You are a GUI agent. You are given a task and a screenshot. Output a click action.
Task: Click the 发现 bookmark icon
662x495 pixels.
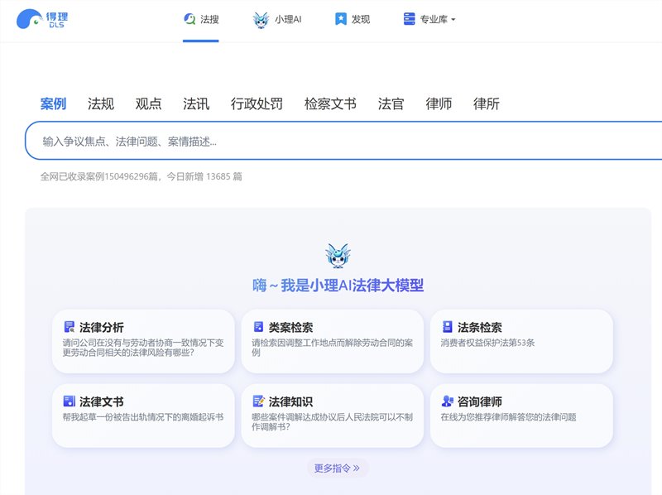[x=340, y=17]
